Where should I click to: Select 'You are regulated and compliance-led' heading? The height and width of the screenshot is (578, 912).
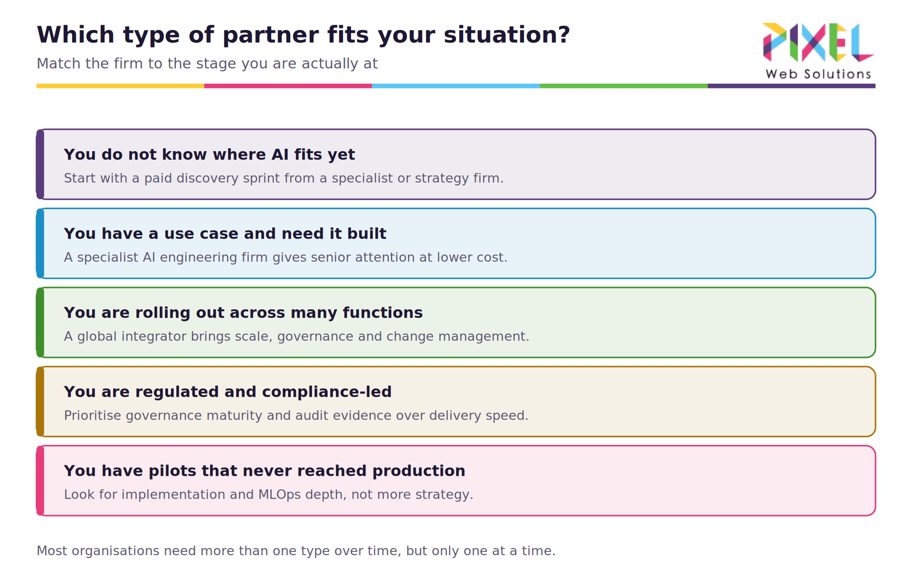point(228,392)
